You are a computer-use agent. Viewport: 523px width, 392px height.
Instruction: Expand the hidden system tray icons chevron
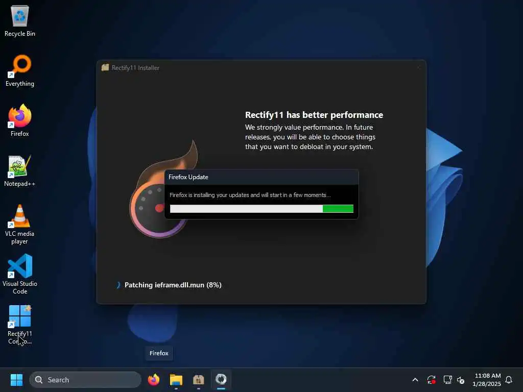pyautogui.click(x=415, y=380)
